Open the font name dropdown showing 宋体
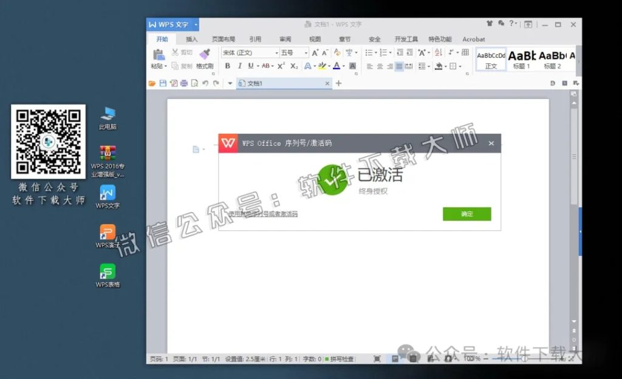Image resolution: width=622 pixels, height=379 pixels. click(277, 52)
